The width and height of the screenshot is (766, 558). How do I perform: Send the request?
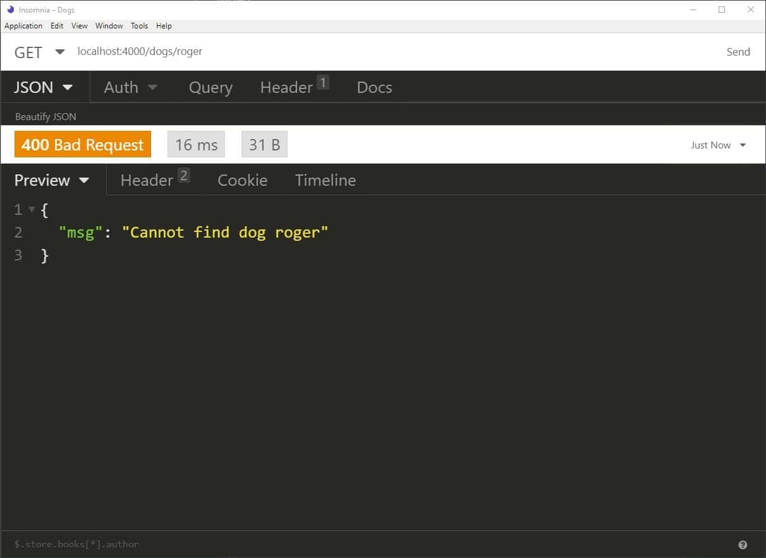click(x=738, y=52)
